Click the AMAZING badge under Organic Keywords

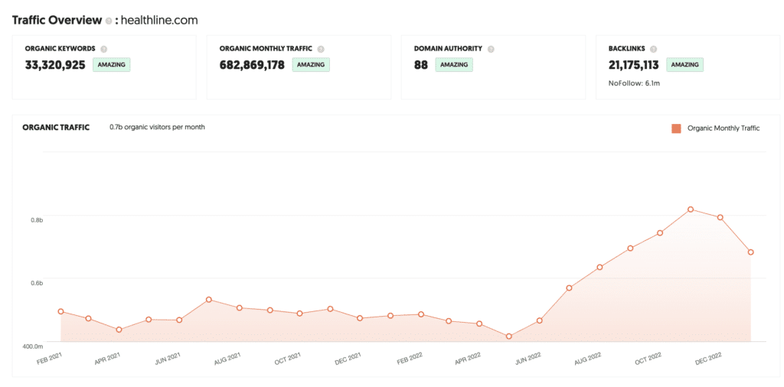112,65
